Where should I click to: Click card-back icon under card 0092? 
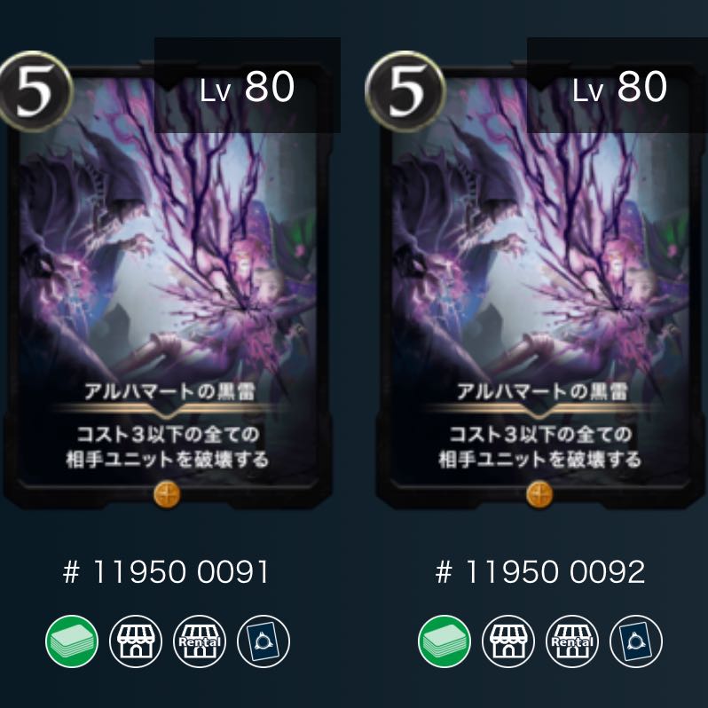(x=636, y=641)
